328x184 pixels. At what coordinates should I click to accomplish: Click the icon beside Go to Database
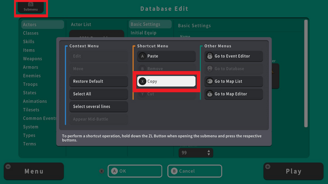210,69
